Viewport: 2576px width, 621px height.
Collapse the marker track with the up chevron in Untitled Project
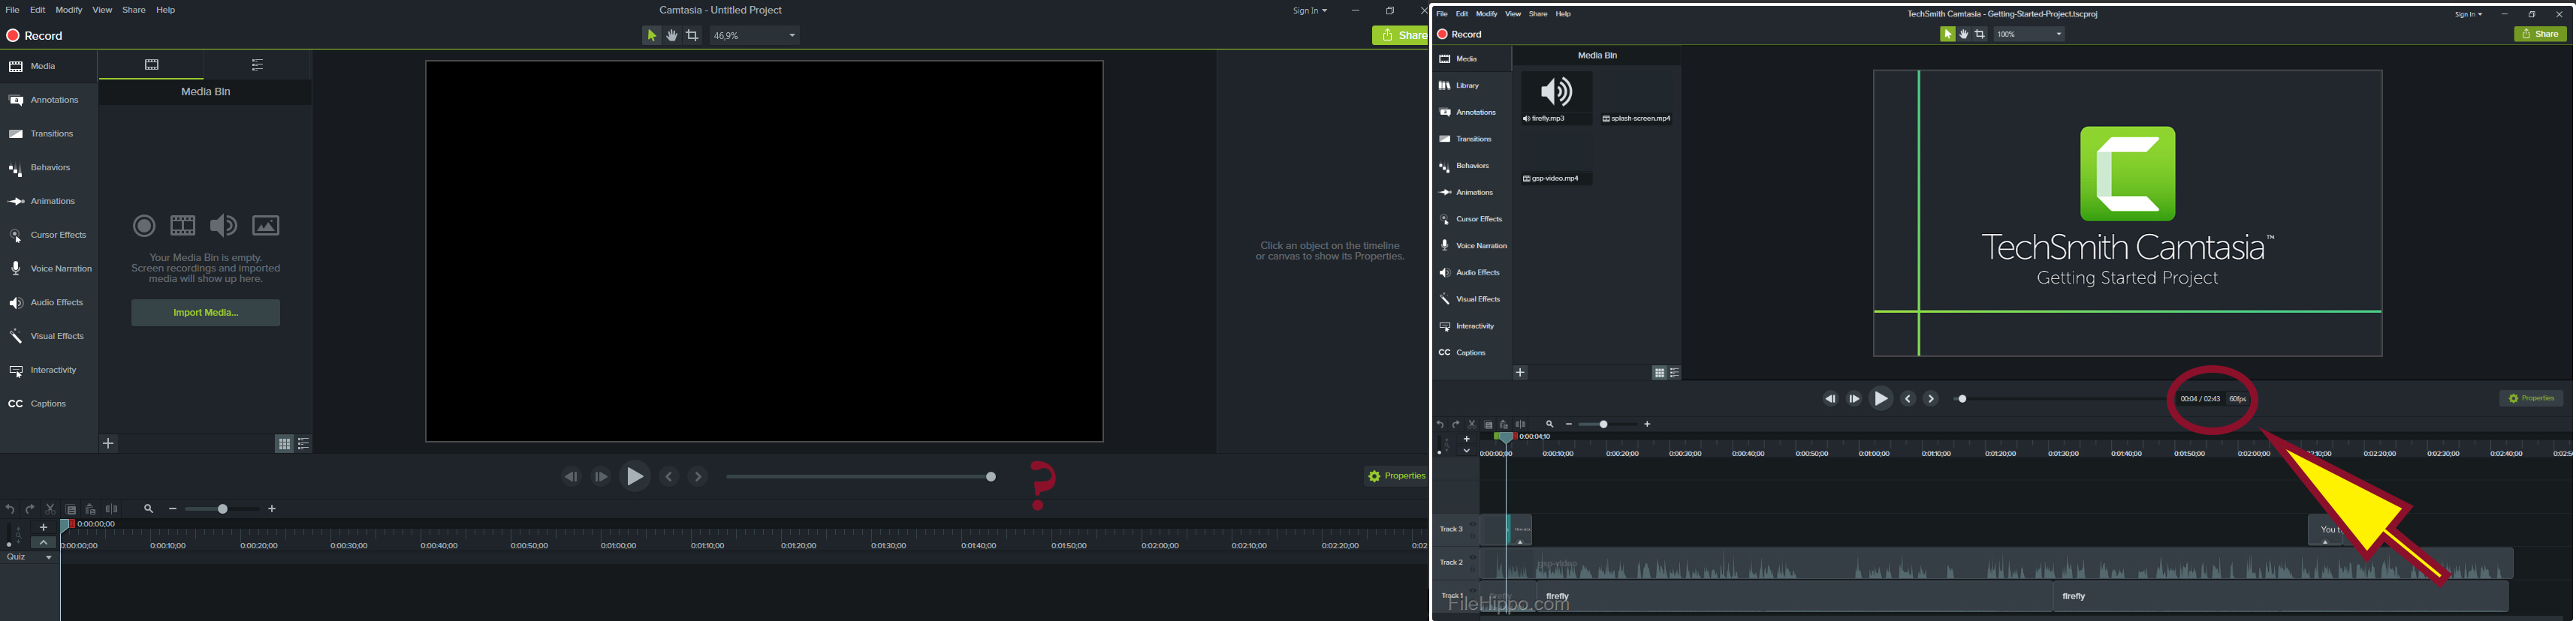(x=43, y=542)
